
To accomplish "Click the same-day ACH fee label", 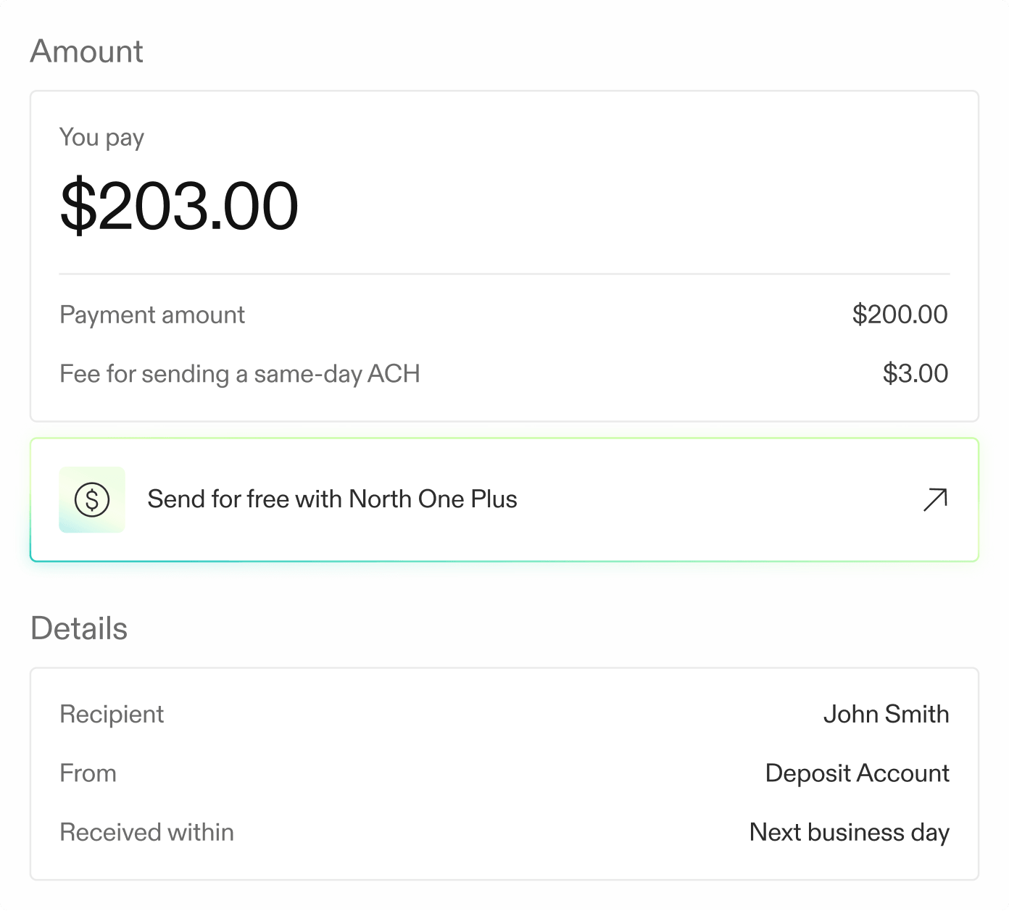I will click(x=240, y=374).
